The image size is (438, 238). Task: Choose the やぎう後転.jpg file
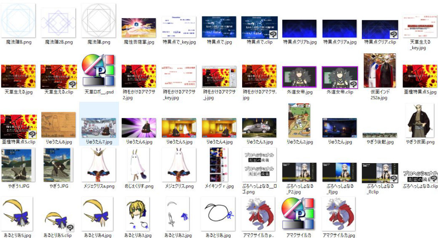379,135
